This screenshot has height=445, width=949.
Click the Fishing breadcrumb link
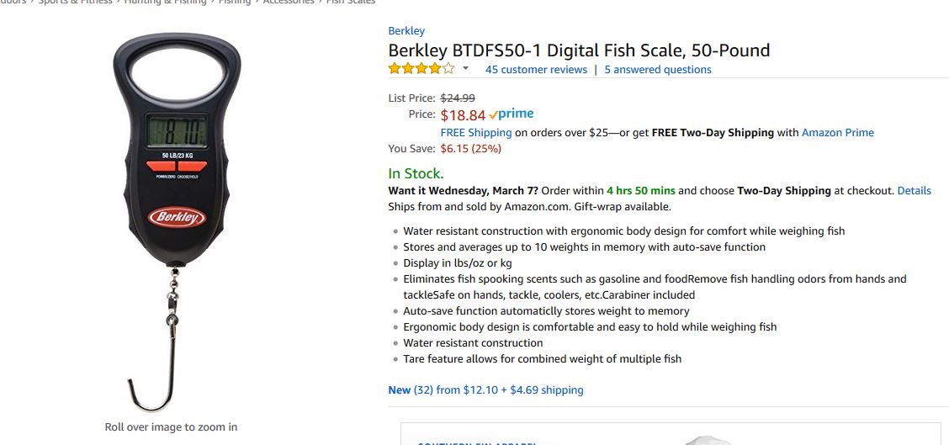click(x=234, y=3)
